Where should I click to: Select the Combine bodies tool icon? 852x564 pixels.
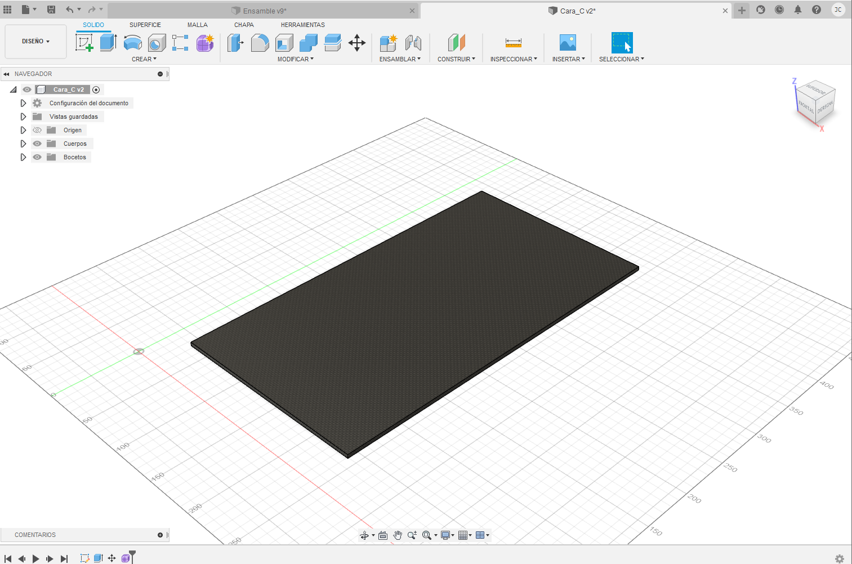[x=309, y=43]
